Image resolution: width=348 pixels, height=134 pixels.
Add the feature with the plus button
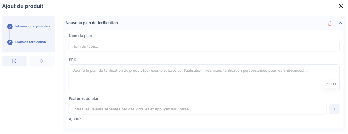334,109
